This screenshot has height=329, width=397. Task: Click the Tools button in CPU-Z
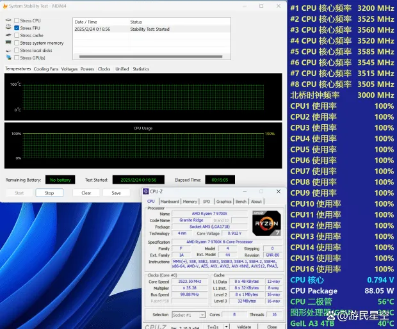click(x=213, y=326)
